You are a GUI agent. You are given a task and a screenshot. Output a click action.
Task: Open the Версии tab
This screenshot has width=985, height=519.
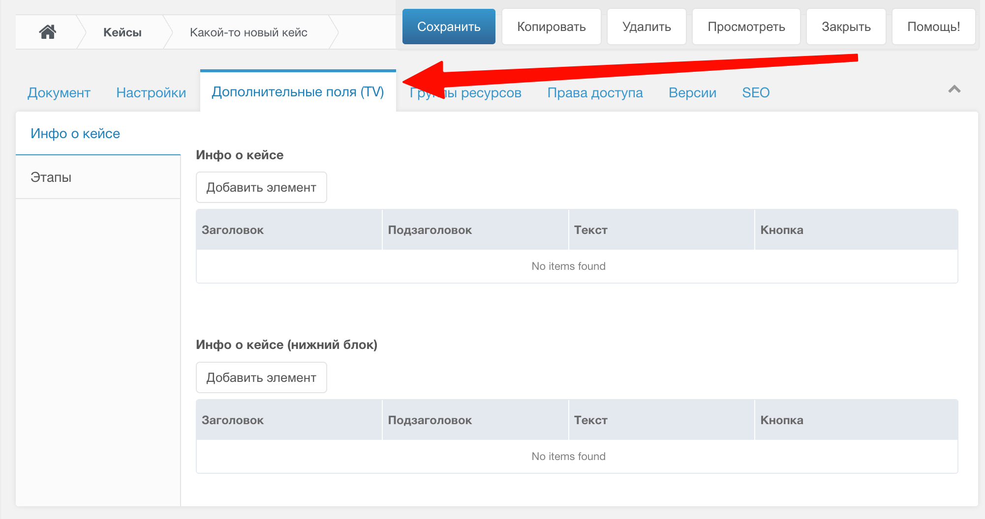692,92
